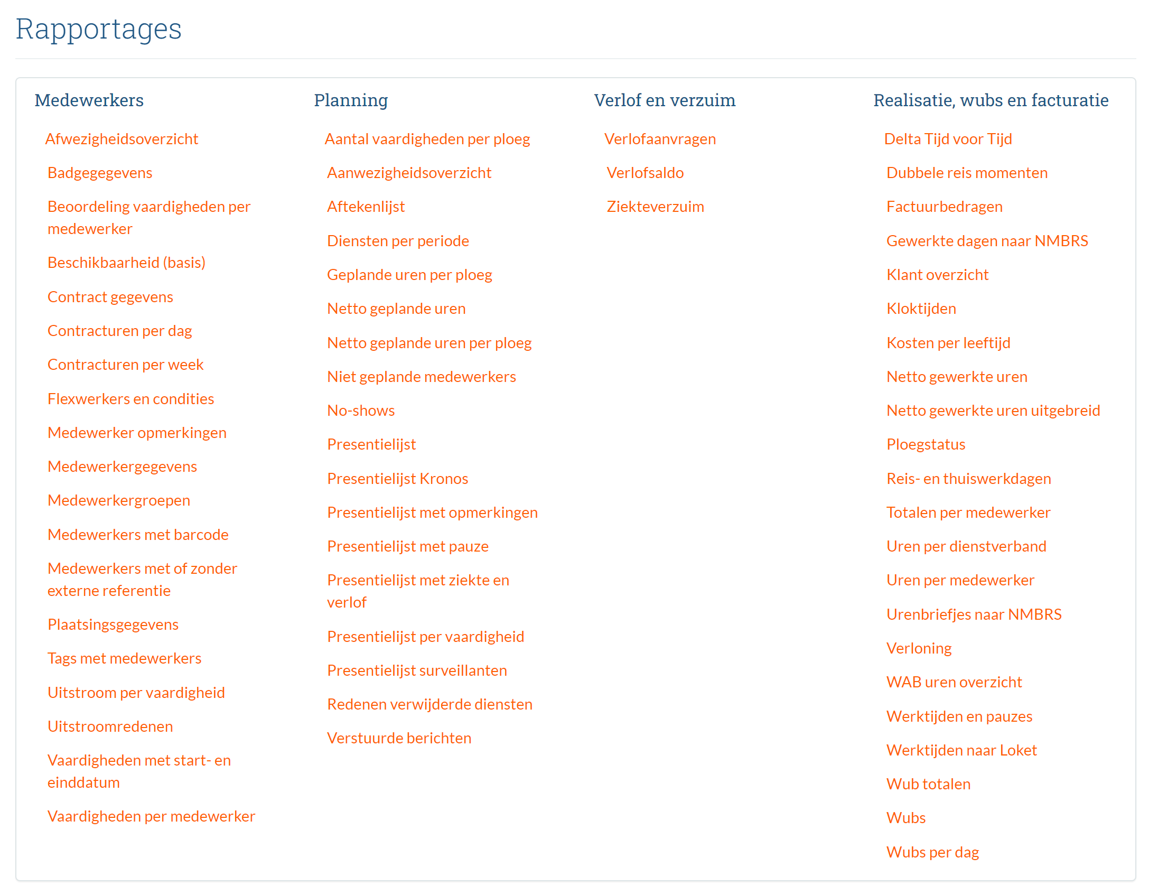This screenshot has width=1158, height=895.
Task: Select Flexwerkers en condities
Action: point(130,399)
